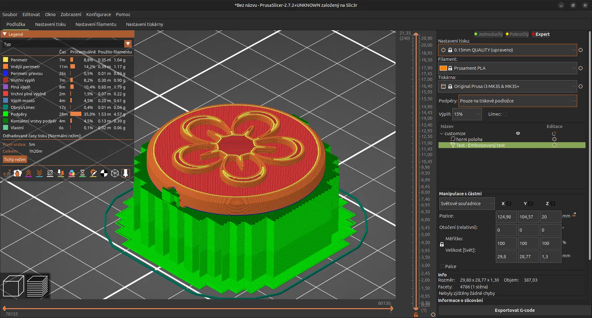Click the X position input field

coord(506,217)
